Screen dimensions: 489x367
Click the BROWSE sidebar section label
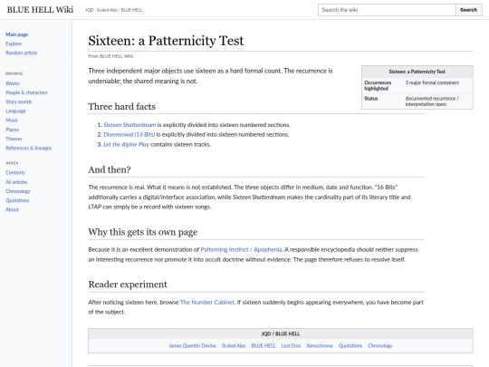click(x=14, y=73)
